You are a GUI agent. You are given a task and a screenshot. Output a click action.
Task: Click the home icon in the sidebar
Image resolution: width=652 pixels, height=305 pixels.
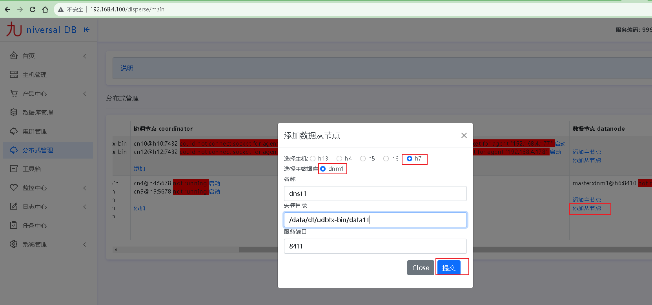point(14,56)
